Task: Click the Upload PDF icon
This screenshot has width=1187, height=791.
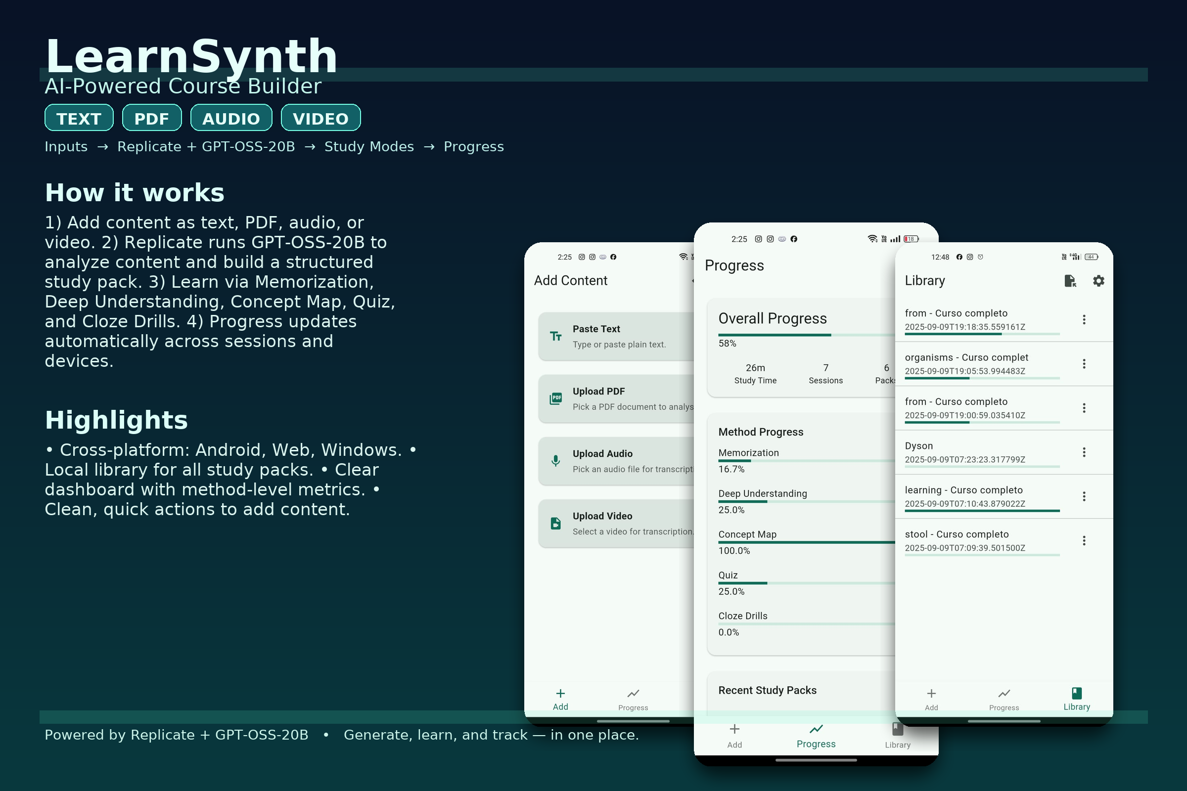Action: (555, 398)
